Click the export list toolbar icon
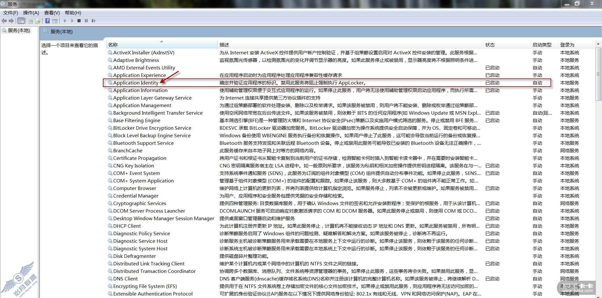 38,21
